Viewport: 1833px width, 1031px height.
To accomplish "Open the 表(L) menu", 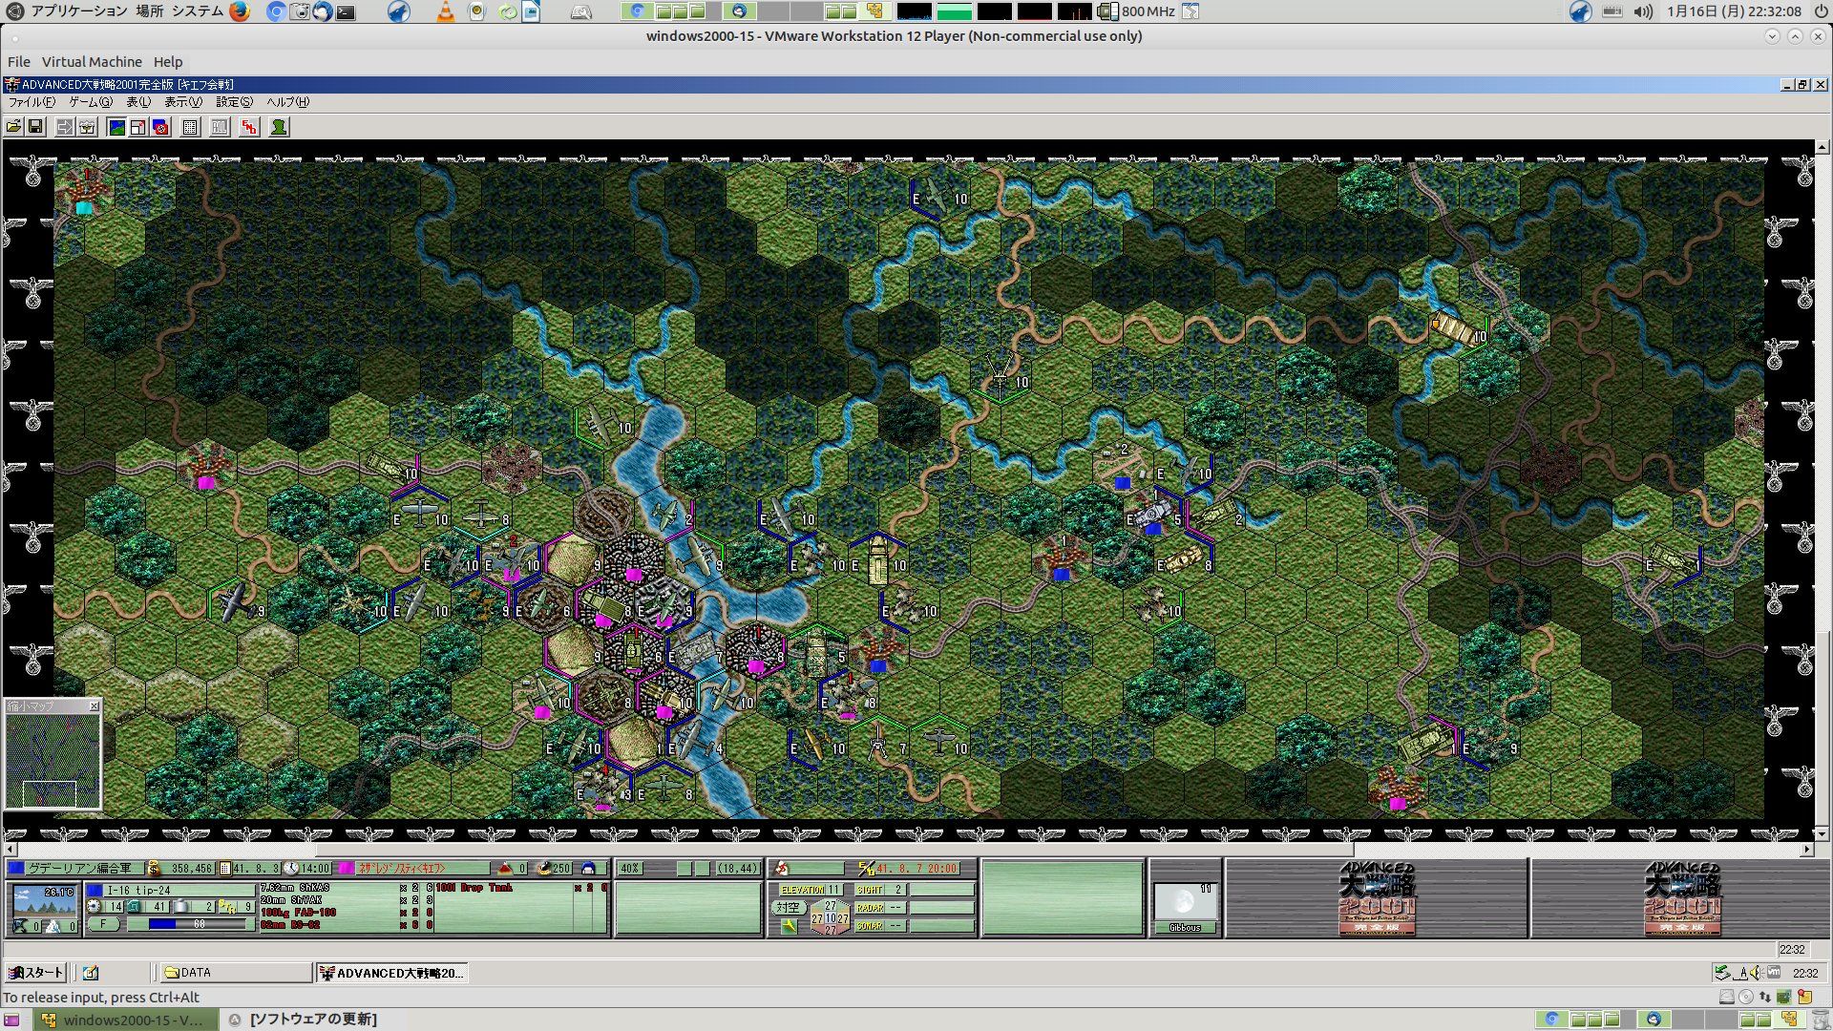I will coord(138,102).
